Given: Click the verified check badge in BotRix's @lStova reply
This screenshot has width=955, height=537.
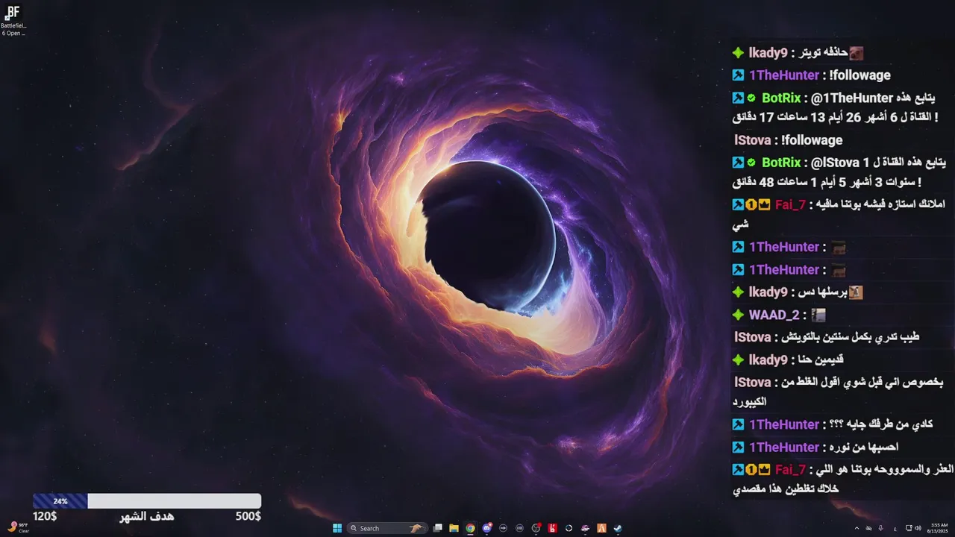Looking at the screenshot, I should [x=751, y=162].
